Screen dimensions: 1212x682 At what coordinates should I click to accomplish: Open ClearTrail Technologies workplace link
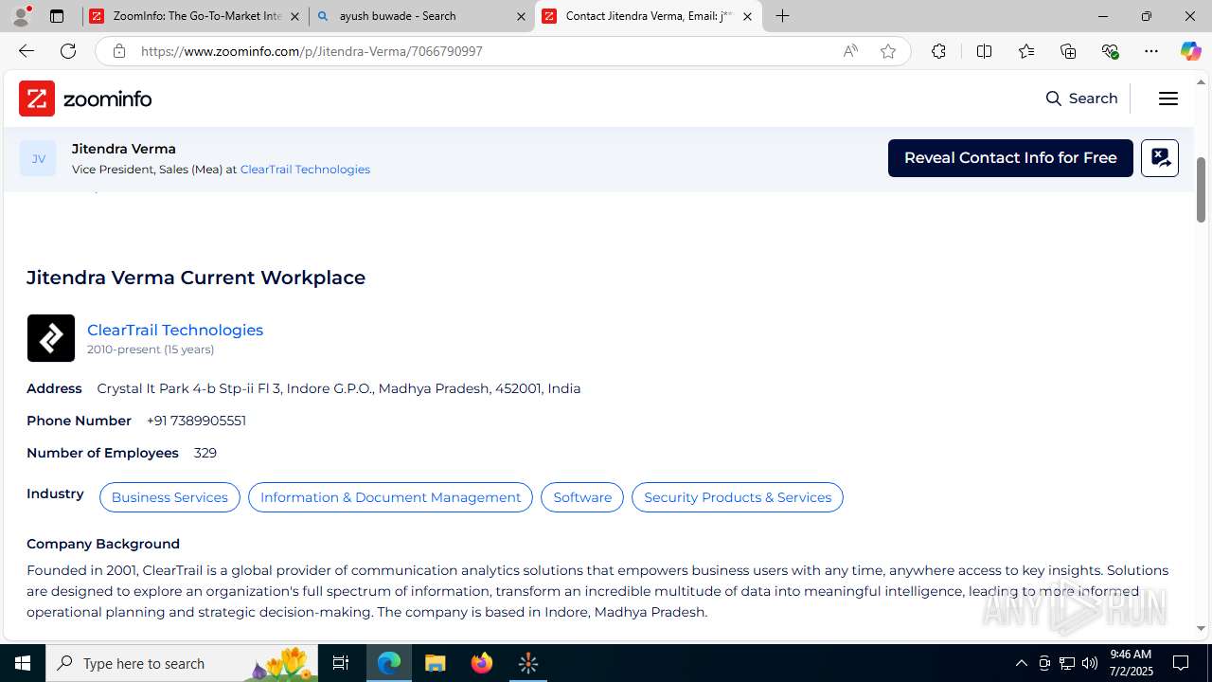(175, 330)
